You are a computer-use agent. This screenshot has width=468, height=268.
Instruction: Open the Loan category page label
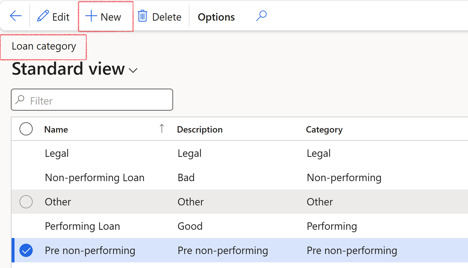click(44, 46)
